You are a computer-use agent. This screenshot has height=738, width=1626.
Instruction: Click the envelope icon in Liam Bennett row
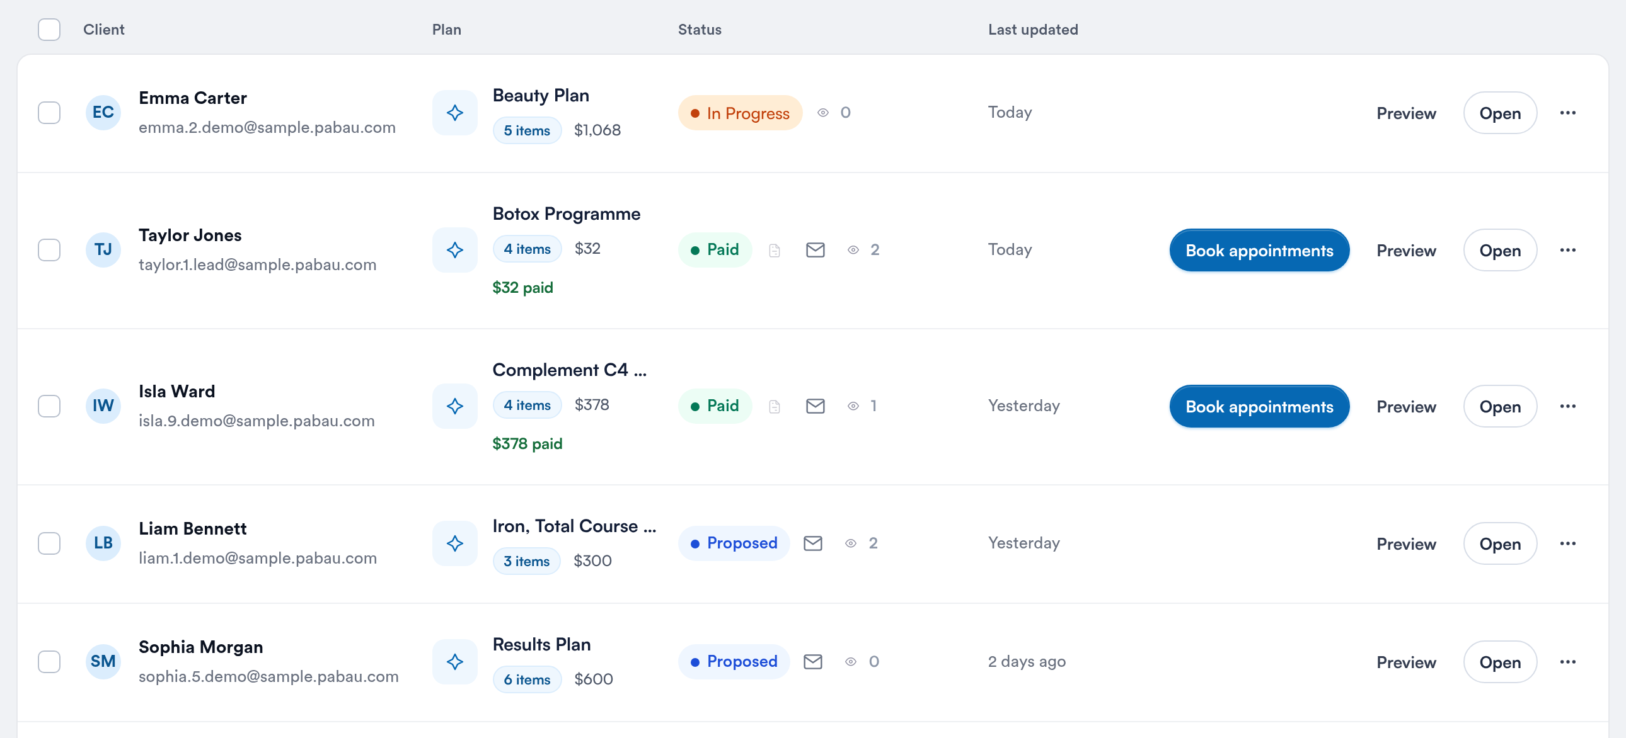coord(813,543)
